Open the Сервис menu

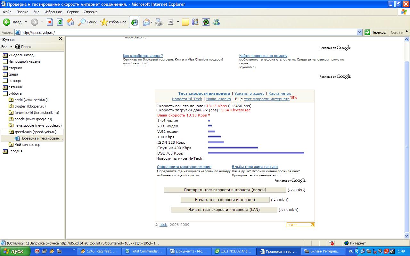point(73,12)
